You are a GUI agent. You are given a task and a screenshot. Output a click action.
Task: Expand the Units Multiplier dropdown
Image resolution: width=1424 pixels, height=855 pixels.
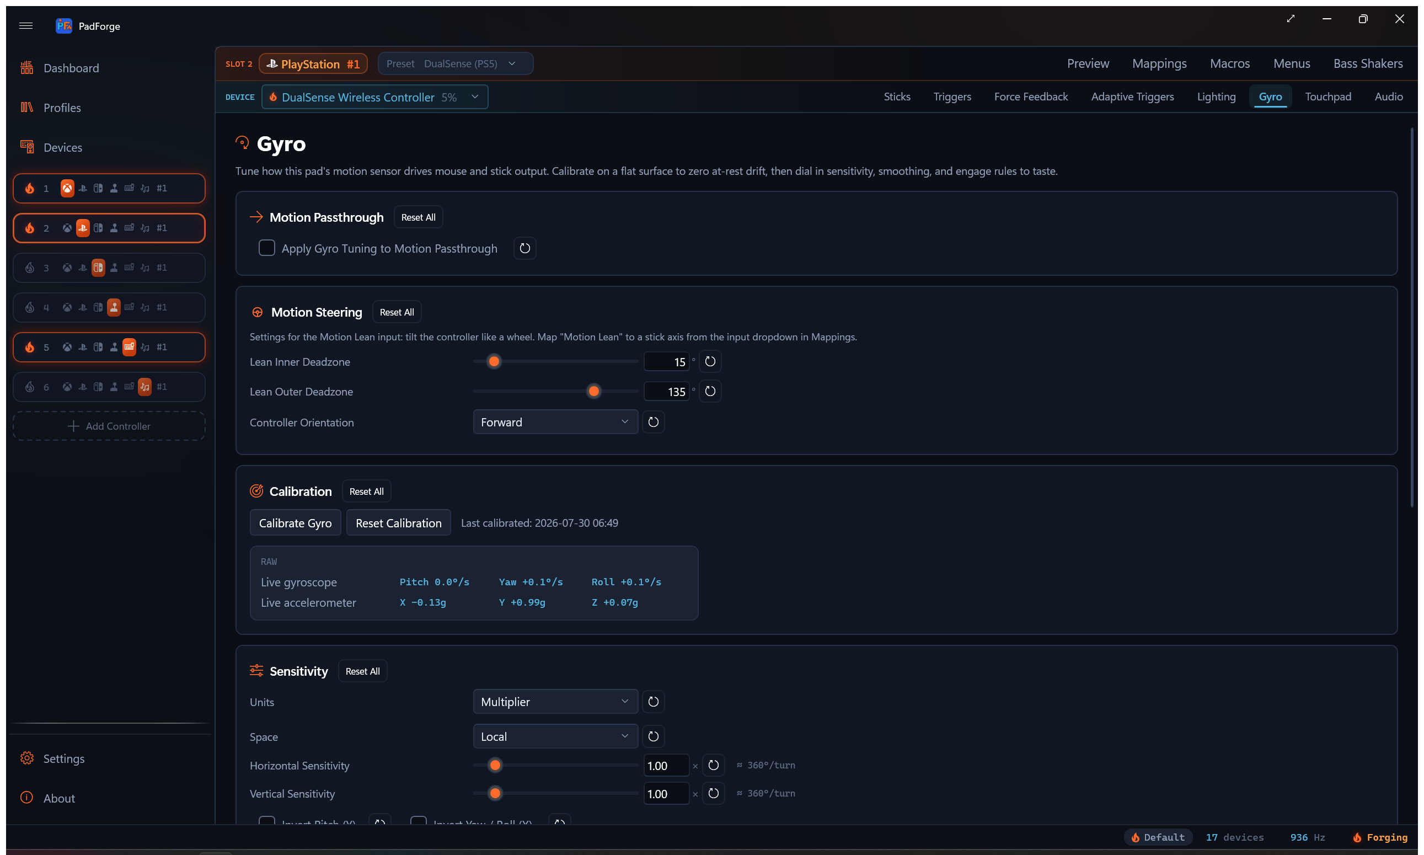point(555,702)
